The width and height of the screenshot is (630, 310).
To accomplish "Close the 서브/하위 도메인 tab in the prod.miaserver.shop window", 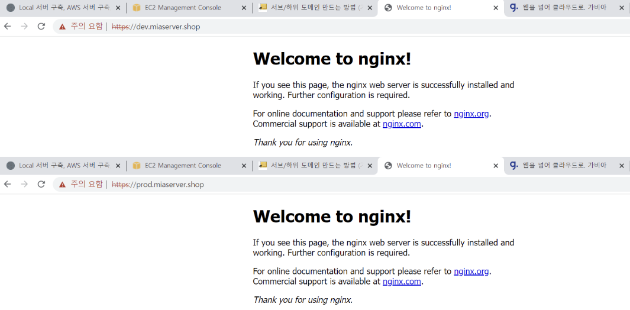I will point(370,166).
